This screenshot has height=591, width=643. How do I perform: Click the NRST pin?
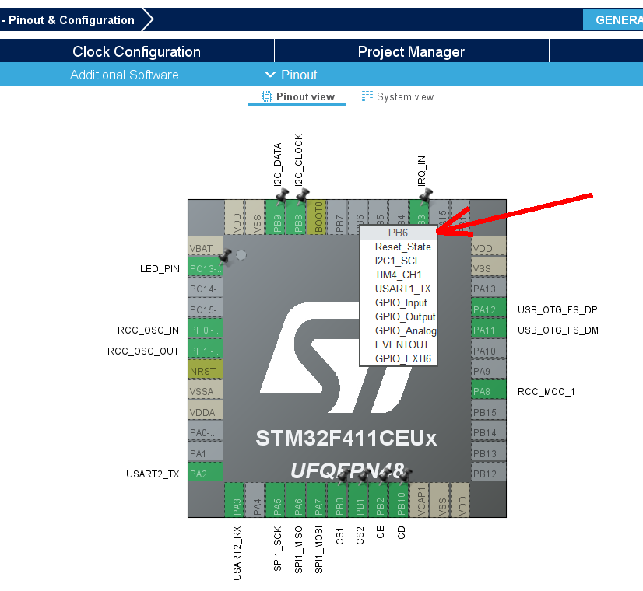pos(206,371)
